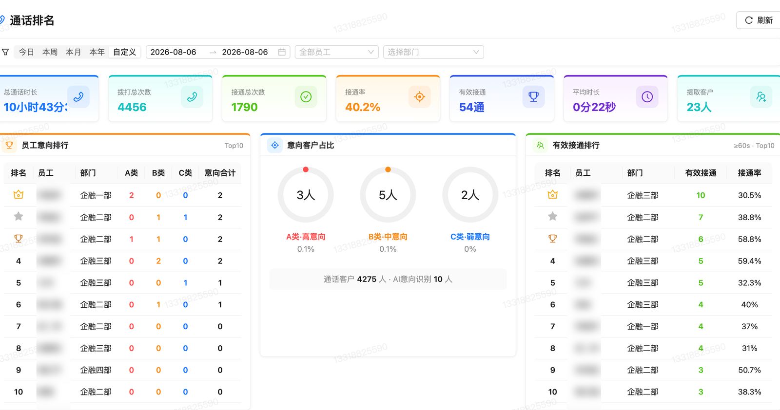Image resolution: width=780 pixels, height=410 pixels.
Task: Edit the start date 2026-08-06 field
Action: pos(174,52)
